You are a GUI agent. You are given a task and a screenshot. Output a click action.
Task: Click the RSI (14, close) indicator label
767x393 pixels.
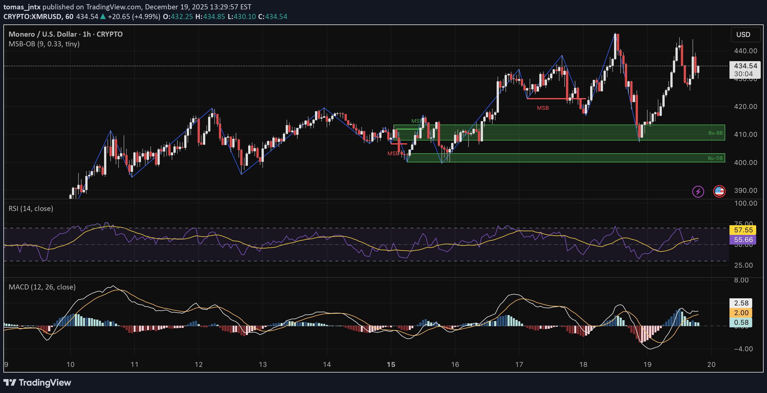click(31, 208)
